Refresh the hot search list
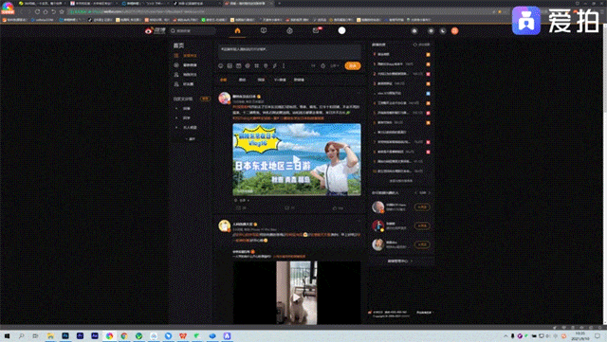The image size is (607, 342). coord(421,45)
